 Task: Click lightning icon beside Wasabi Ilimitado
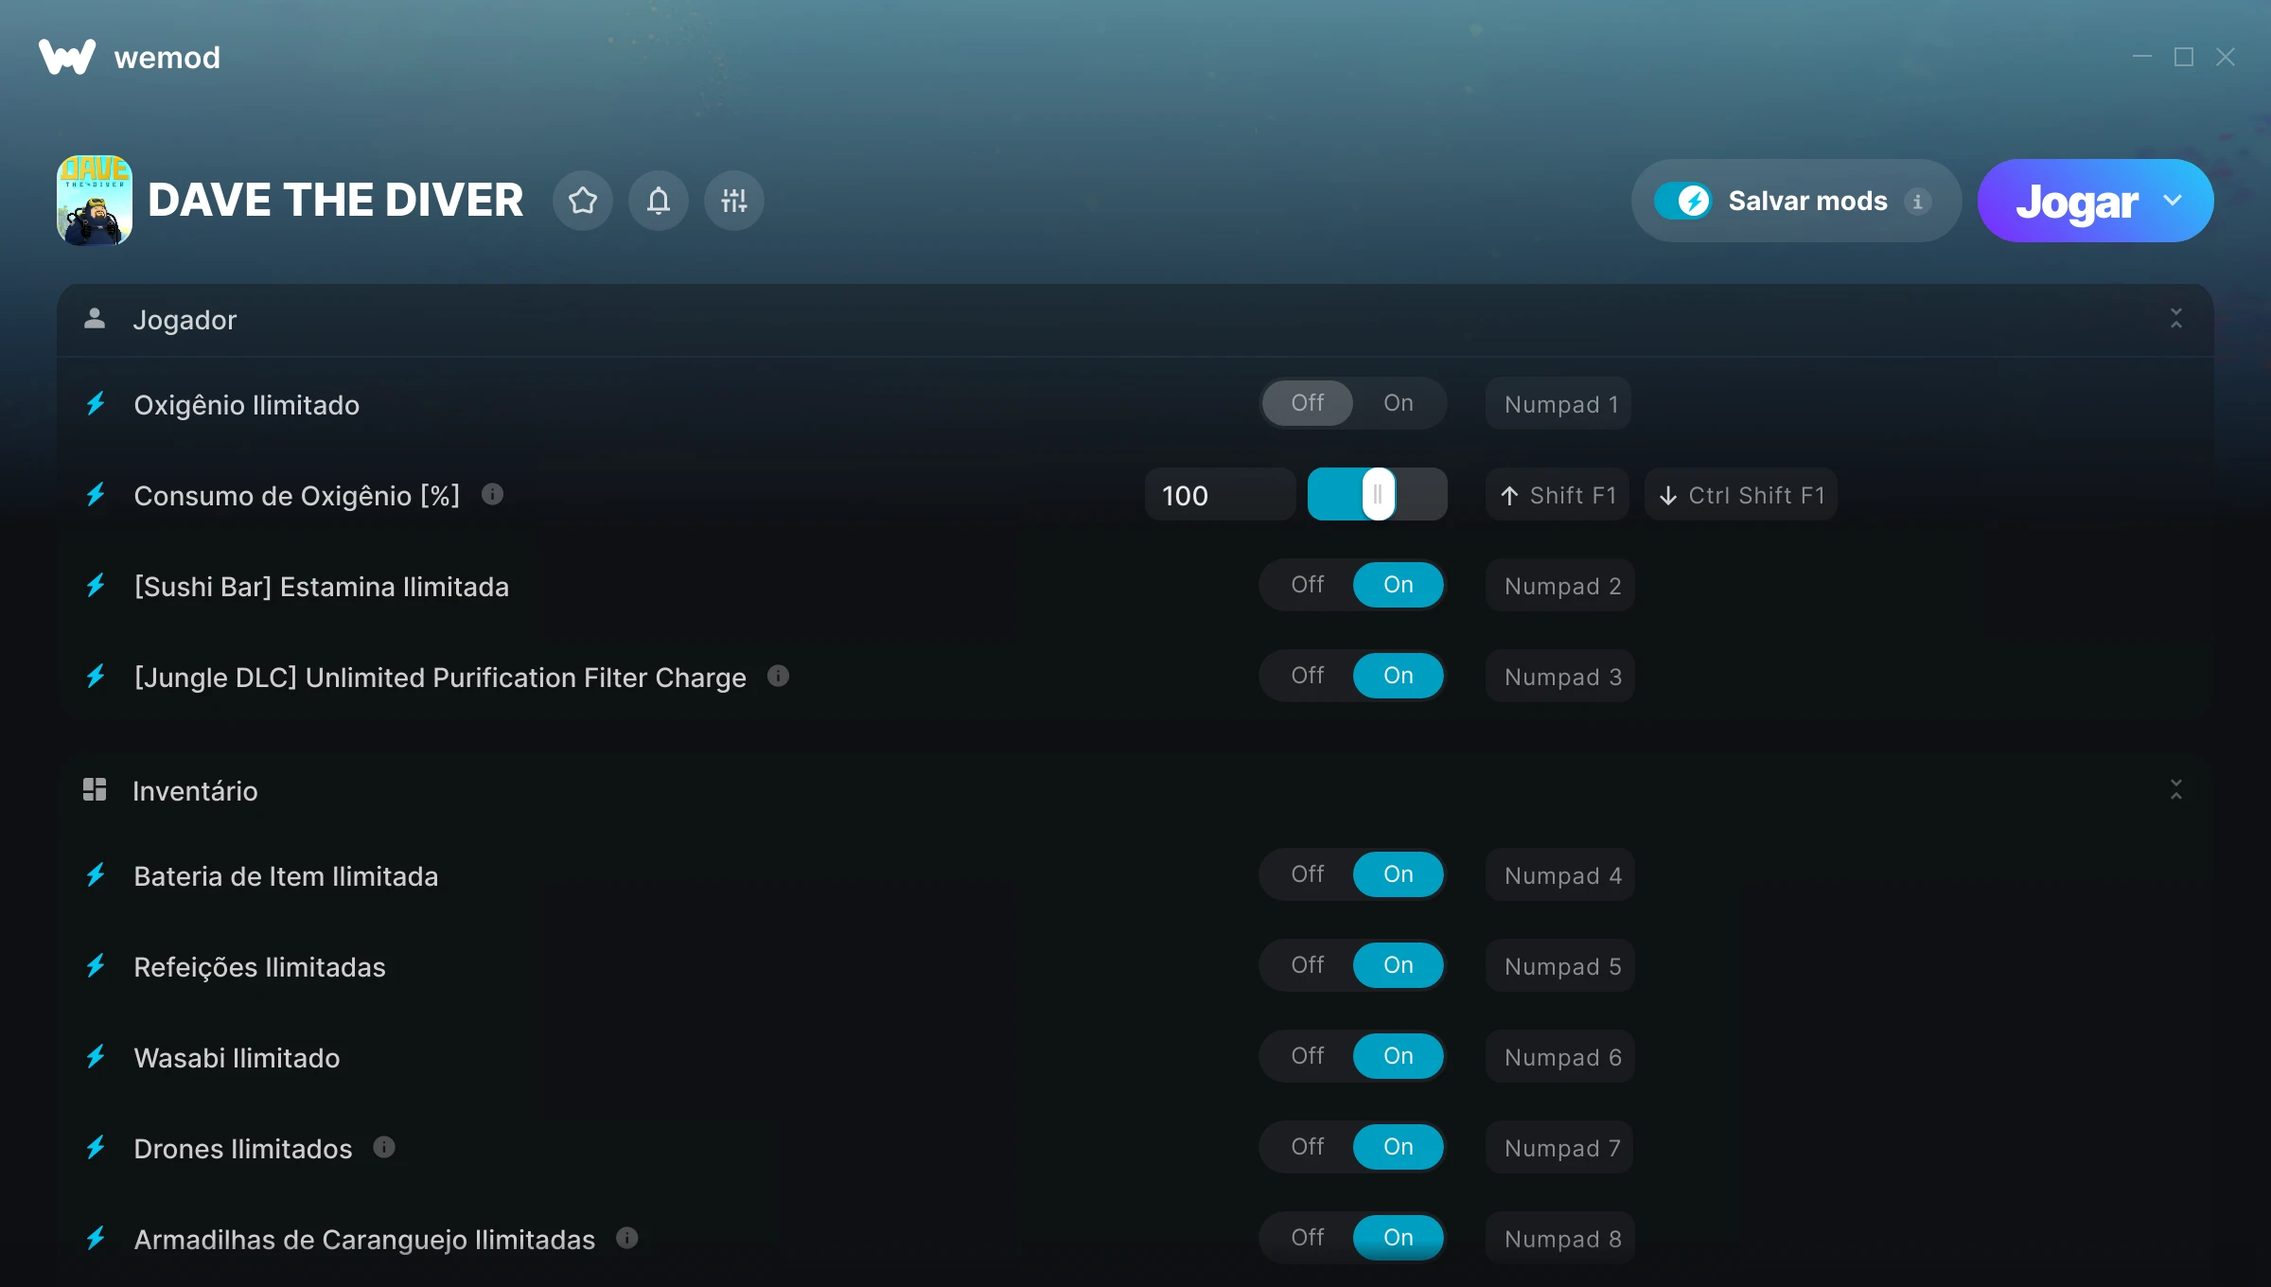click(x=96, y=1057)
